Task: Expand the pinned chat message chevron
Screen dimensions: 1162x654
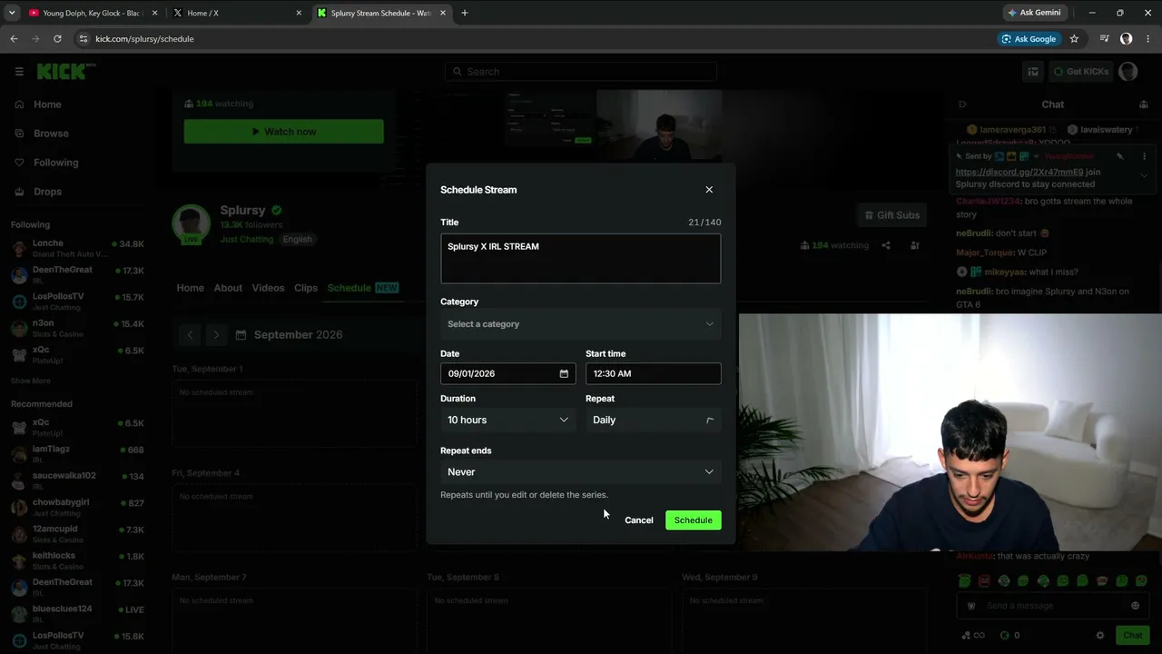Action: click(1144, 175)
